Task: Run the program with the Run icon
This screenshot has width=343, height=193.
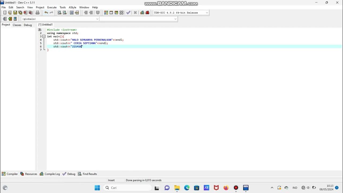Action: pyautogui.click(x=111, y=13)
